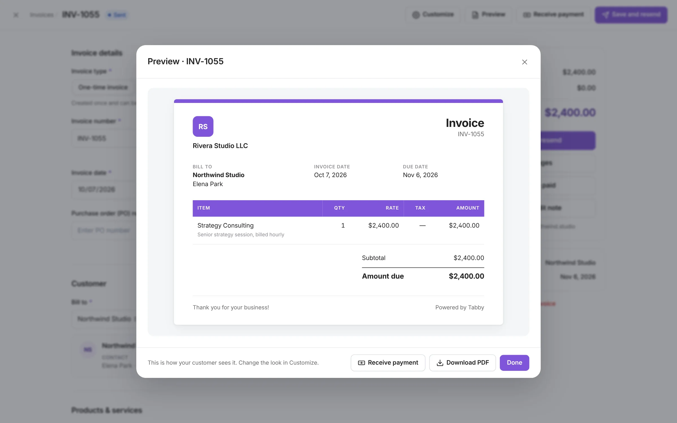
Task: Click the Preview button in background toolbar
Action: pyautogui.click(x=489, y=15)
